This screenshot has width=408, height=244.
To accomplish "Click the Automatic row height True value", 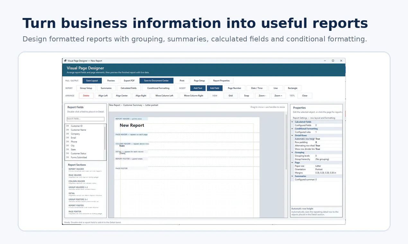I will [317, 139].
